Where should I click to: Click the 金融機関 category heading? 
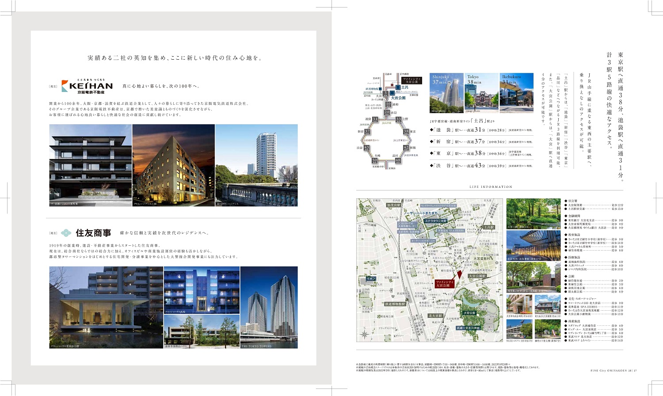tap(572, 216)
